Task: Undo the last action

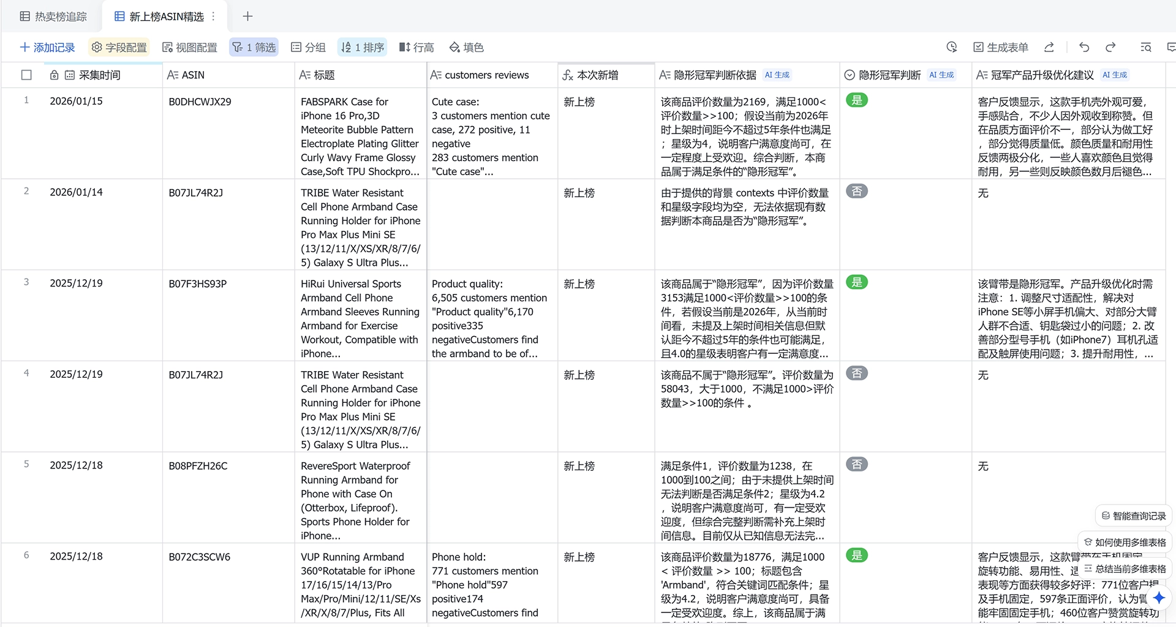Action: 1084,47
